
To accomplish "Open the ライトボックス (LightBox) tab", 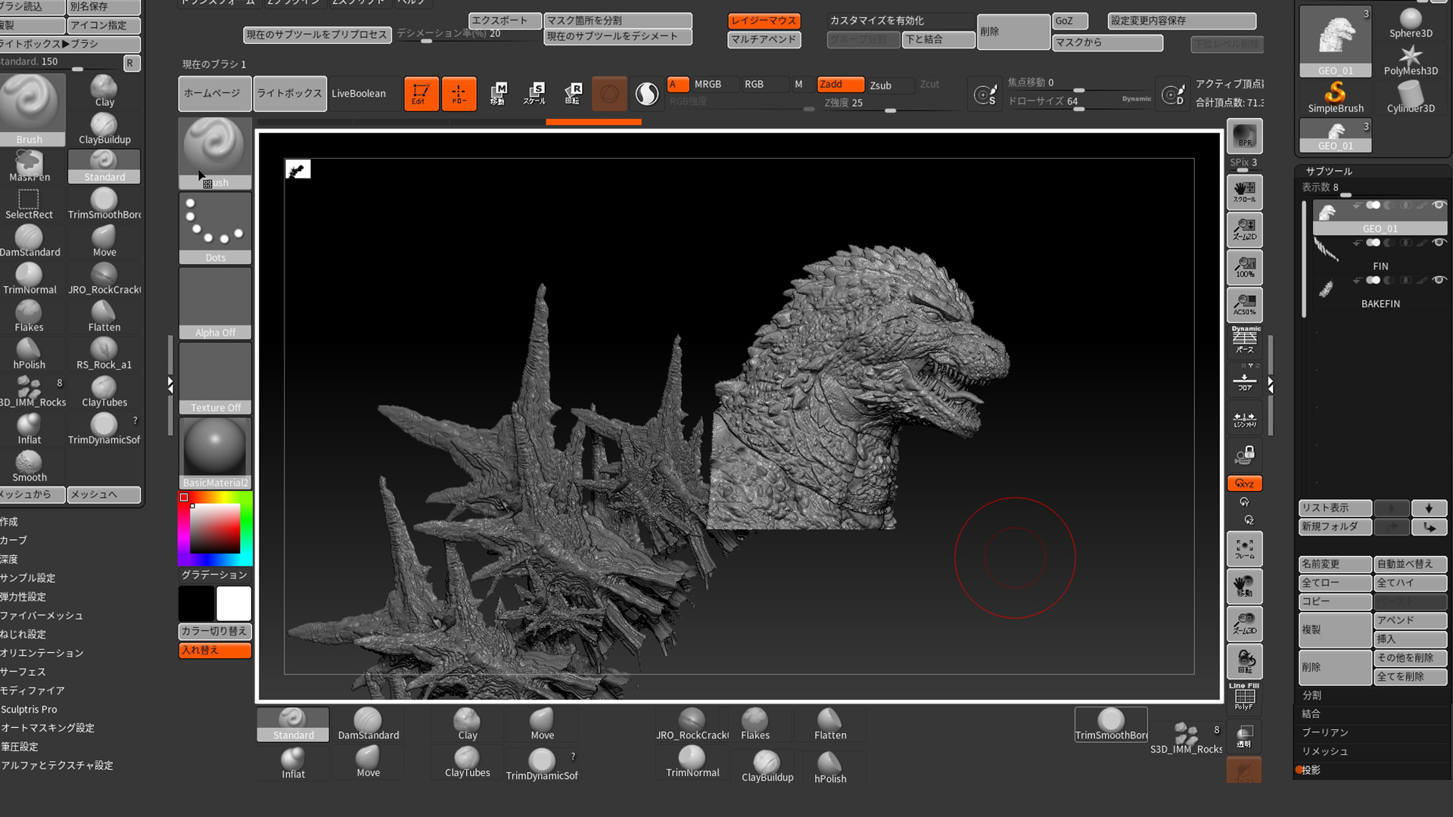I will point(289,94).
